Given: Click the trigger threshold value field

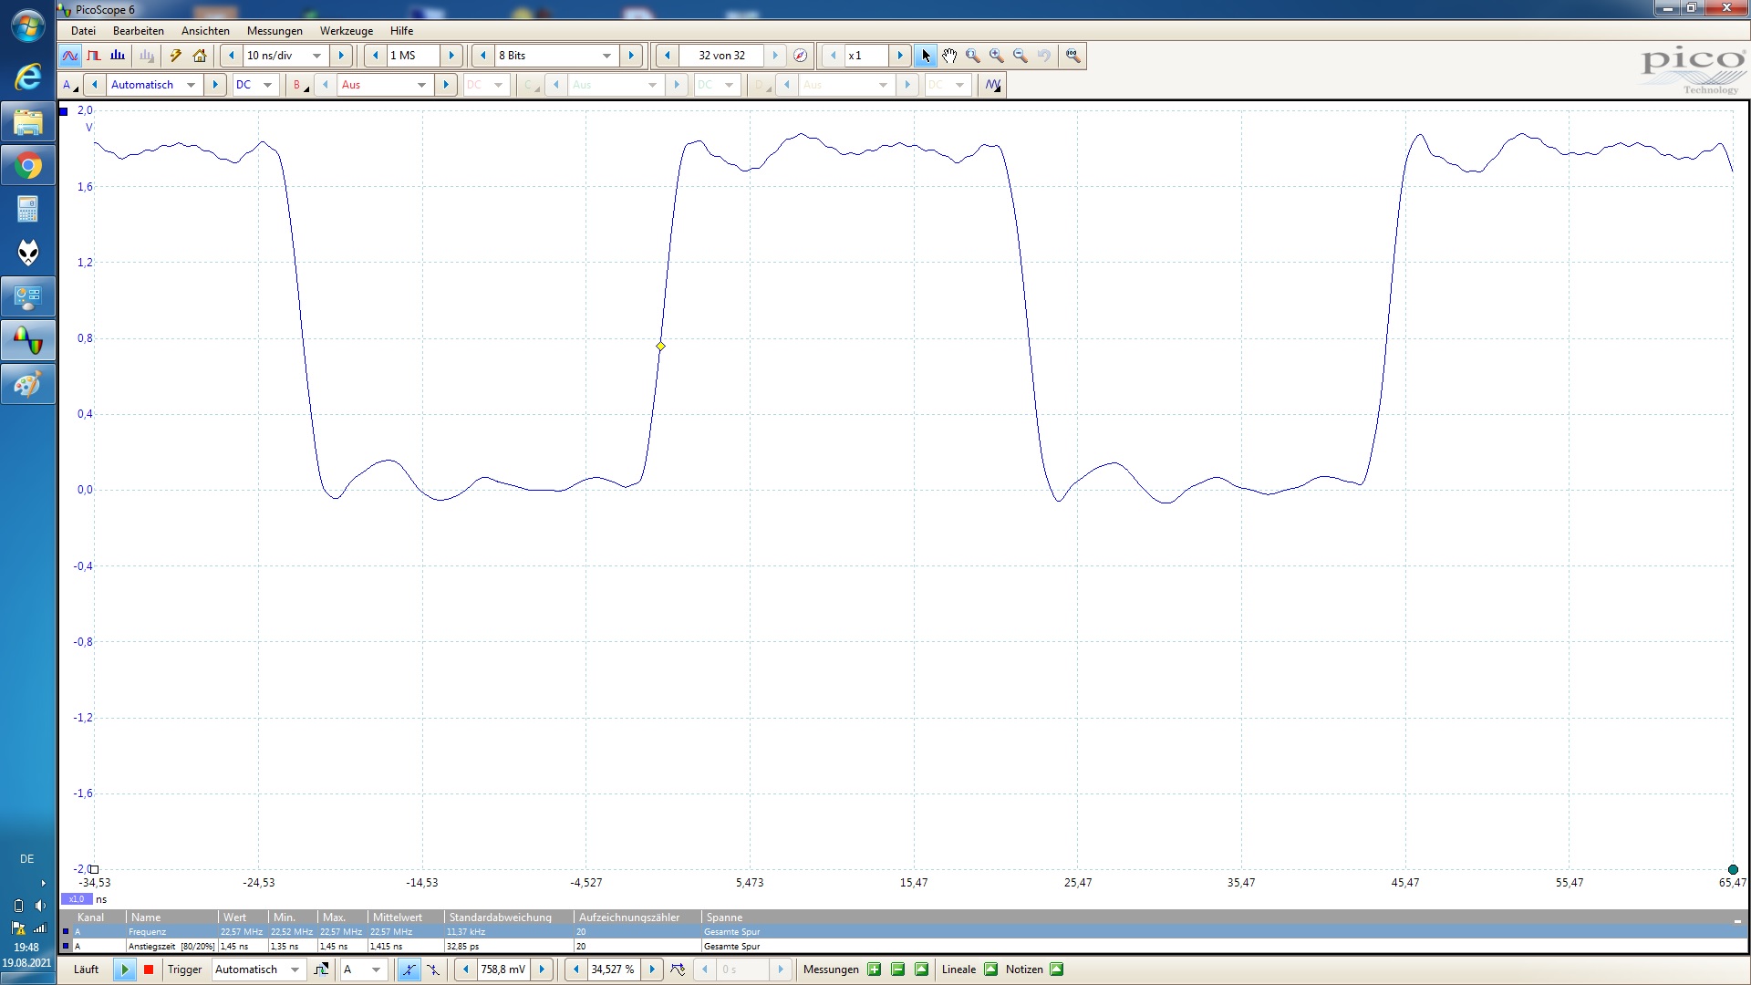Looking at the screenshot, I should pyautogui.click(x=503, y=969).
